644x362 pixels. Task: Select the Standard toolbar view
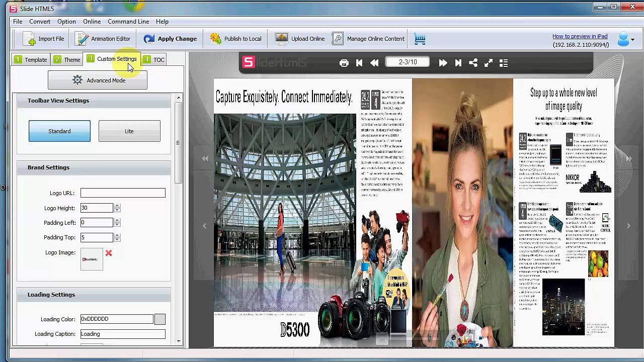59,131
